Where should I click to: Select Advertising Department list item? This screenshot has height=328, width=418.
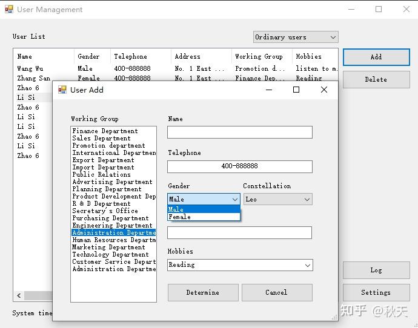113,182
